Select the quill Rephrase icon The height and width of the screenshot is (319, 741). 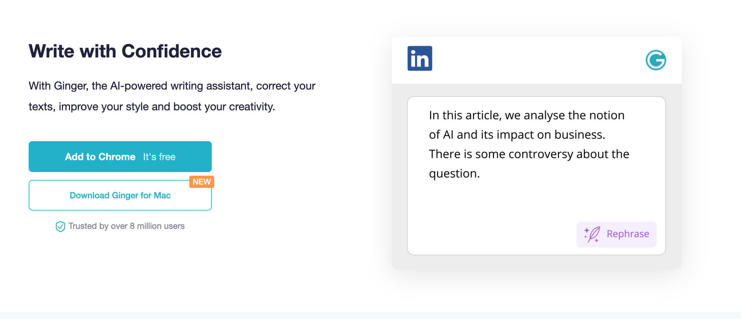tap(594, 234)
